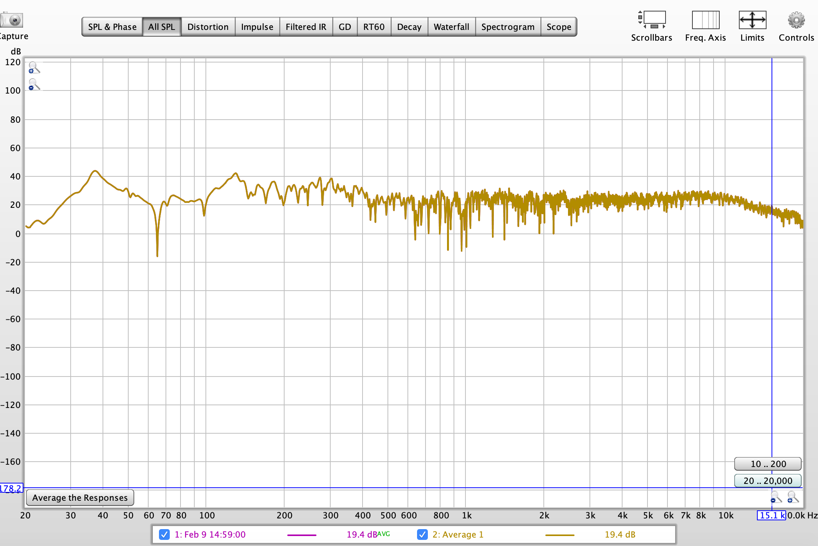Switch to the Scope tab
The image size is (818, 546).
click(559, 27)
